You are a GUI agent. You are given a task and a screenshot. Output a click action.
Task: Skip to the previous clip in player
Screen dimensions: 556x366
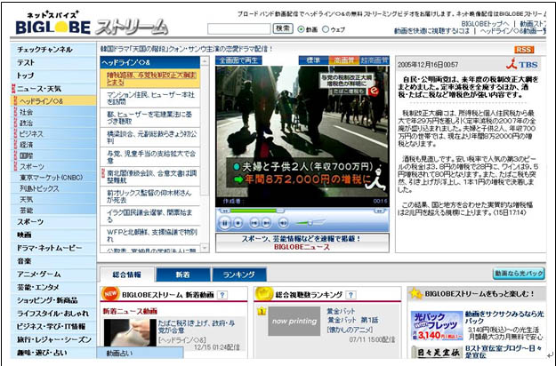pyautogui.click(x=254, y=223)
